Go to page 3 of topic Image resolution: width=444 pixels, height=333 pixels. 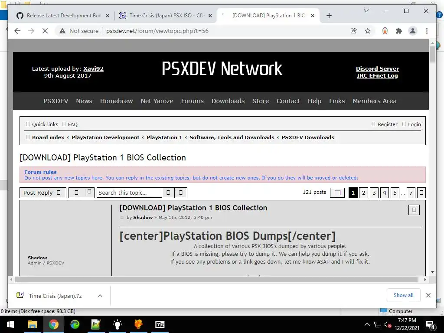[x=374, y=193]
